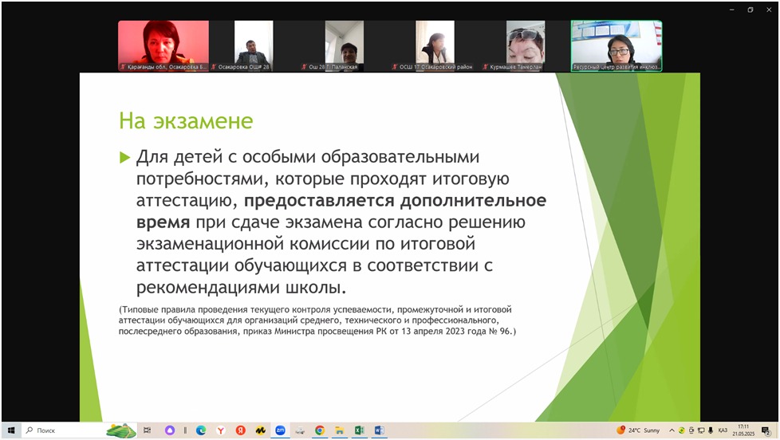
Task: Select the Ош 28 Г. Паланская participant video
Action: pyautogui.click(x=345, y=45)
